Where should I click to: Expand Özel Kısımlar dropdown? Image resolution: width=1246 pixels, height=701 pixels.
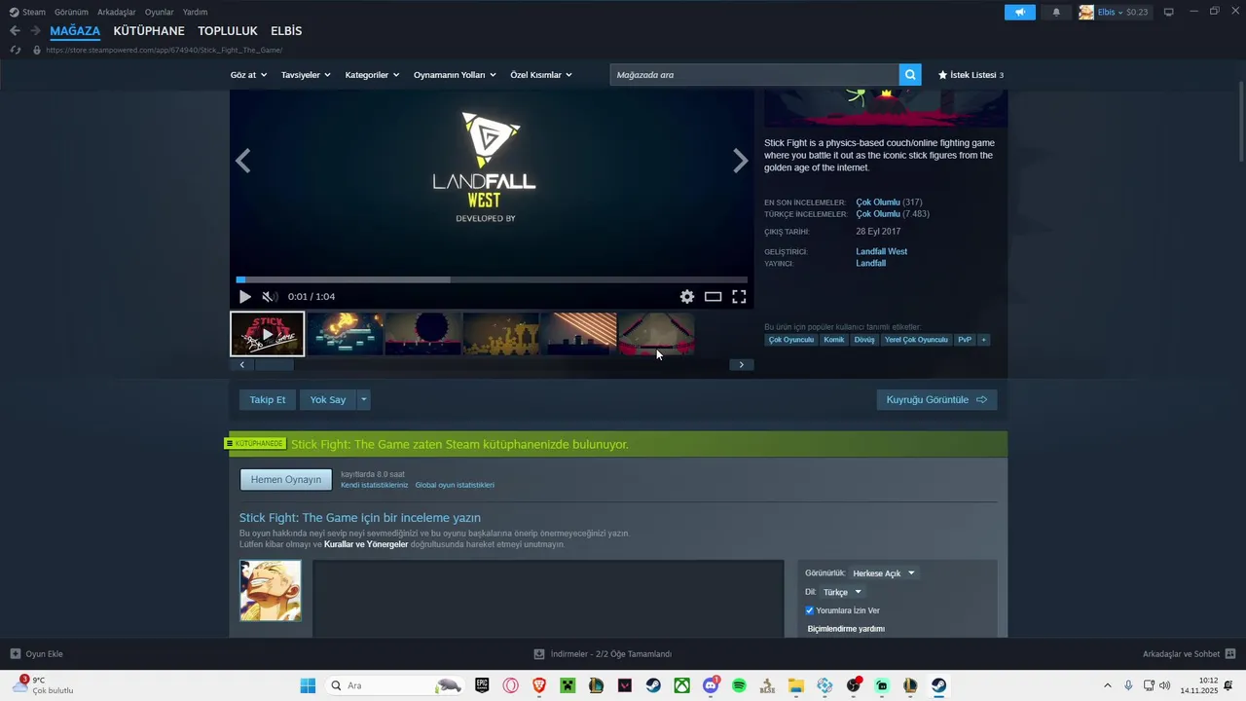pos(541,75)
